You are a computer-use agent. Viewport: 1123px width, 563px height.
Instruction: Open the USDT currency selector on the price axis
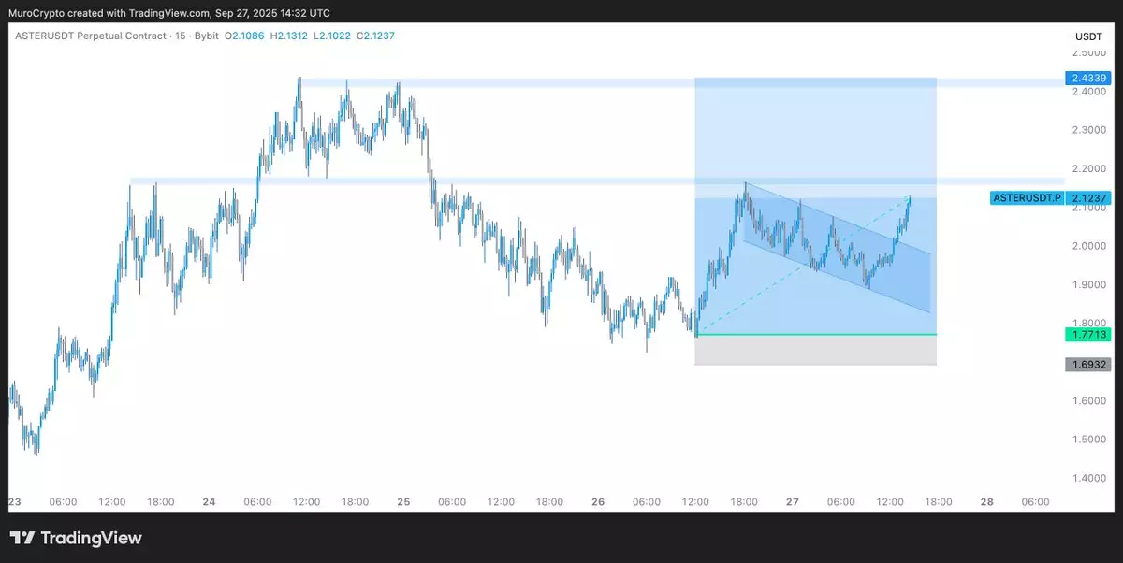click(1087, 36)
